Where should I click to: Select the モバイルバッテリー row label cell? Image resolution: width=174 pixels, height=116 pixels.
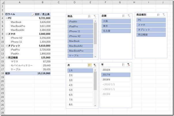(20, 65)
